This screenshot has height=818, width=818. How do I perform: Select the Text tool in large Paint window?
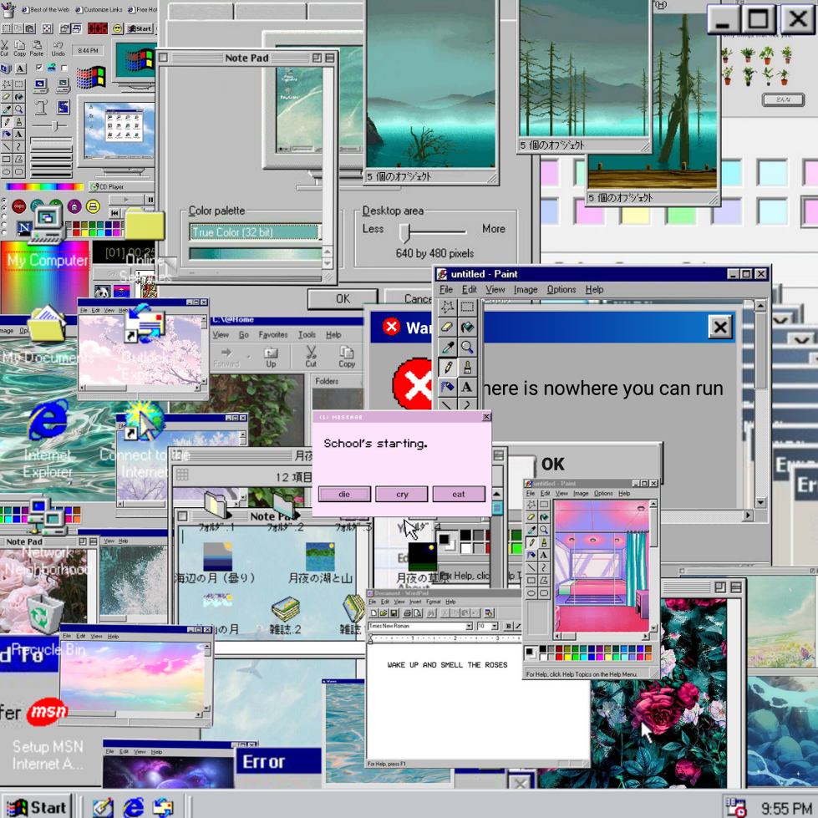pos(467,387)
